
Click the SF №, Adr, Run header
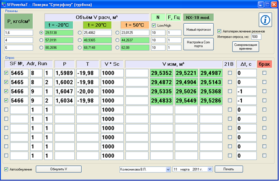pyautogui.click(x=29, y=64)
